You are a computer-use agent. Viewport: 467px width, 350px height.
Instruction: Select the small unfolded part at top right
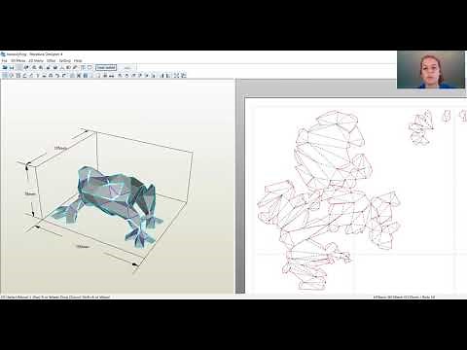pos(421,127)
